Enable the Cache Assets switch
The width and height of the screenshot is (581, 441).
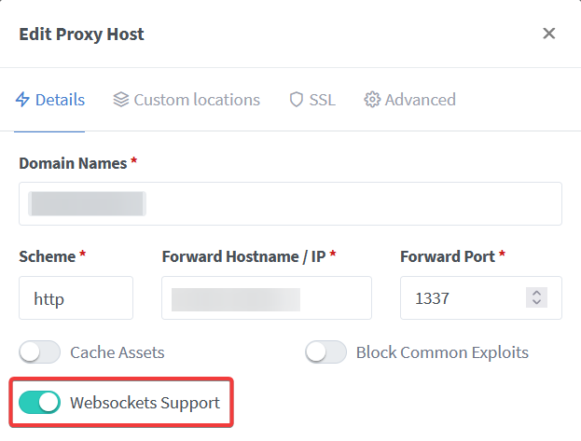[40, 352]
